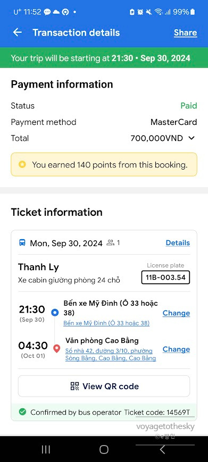Expand the 700,000VND total chevron
208x462 pixels.
[192, 138]
